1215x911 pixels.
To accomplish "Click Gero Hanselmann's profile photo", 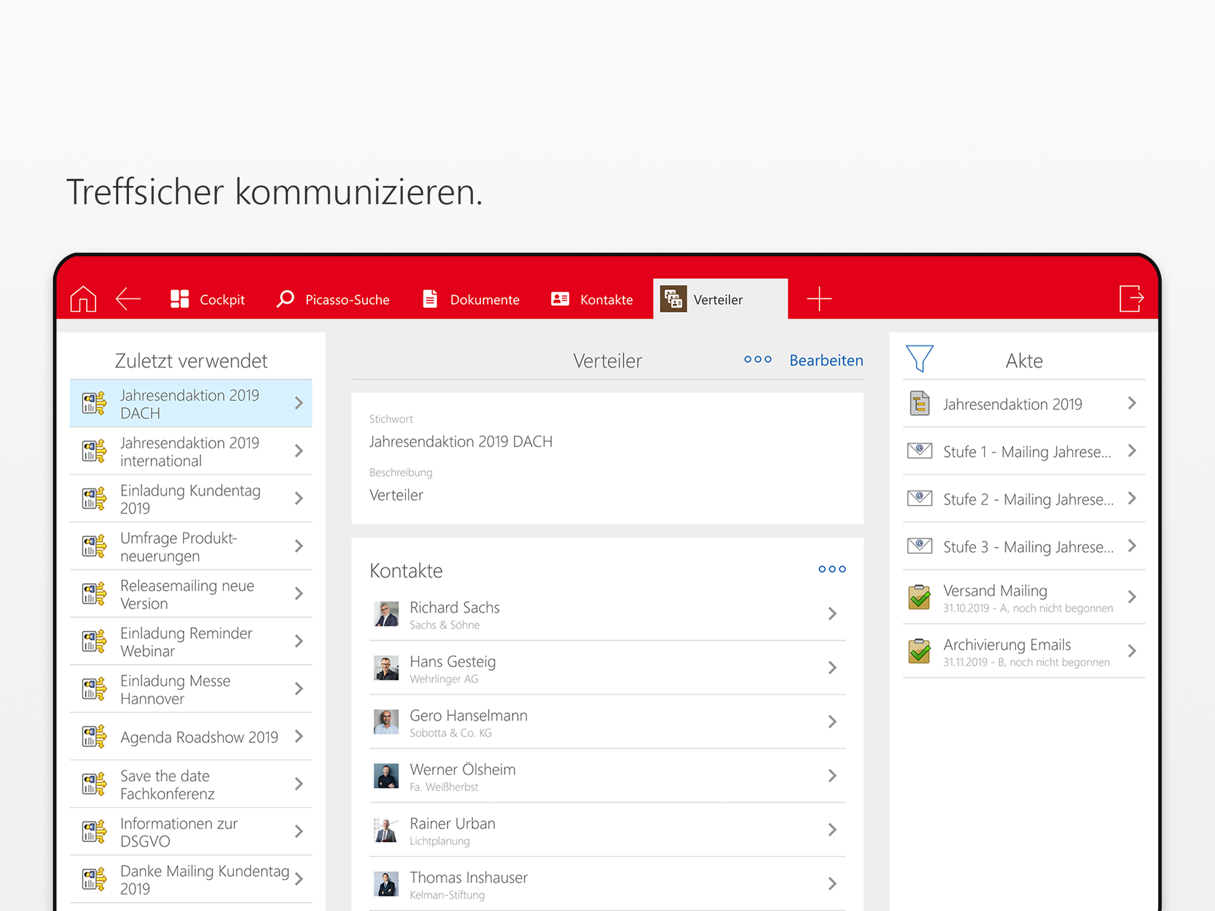I will point(386,722).
